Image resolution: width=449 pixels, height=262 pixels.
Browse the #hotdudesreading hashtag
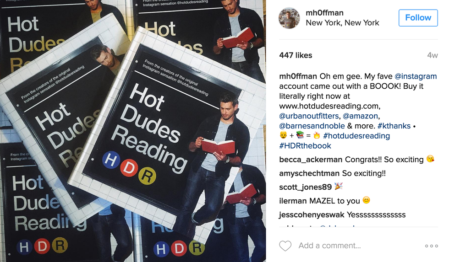coord(356,136)
